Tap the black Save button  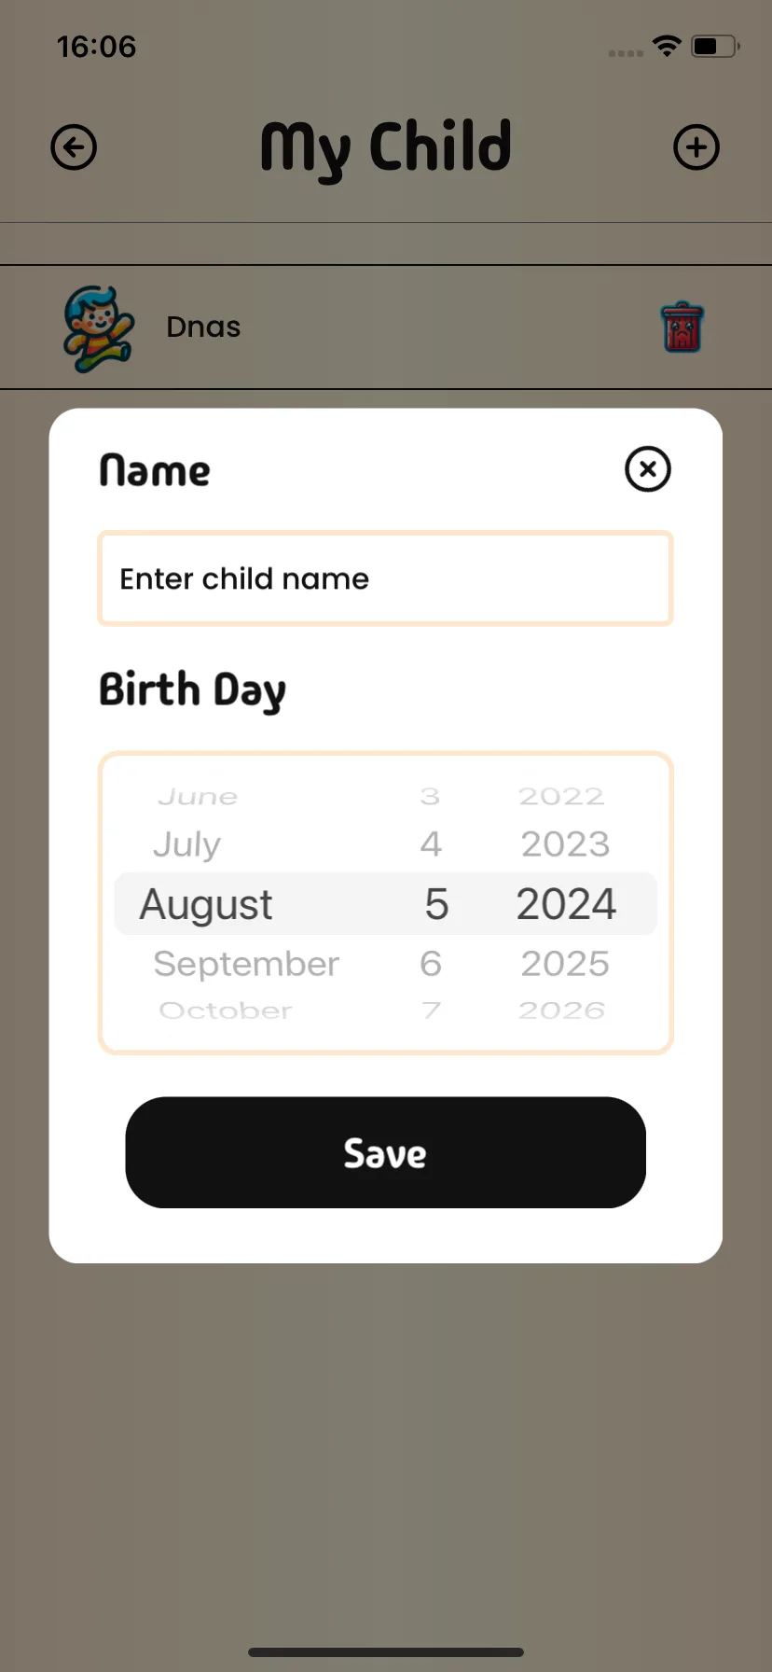pyautogui.click(x=386, y=1152)
